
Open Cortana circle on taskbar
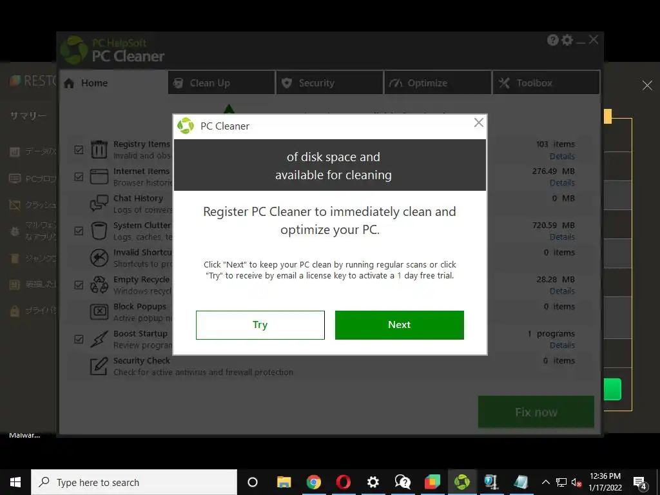click(253, 482)
